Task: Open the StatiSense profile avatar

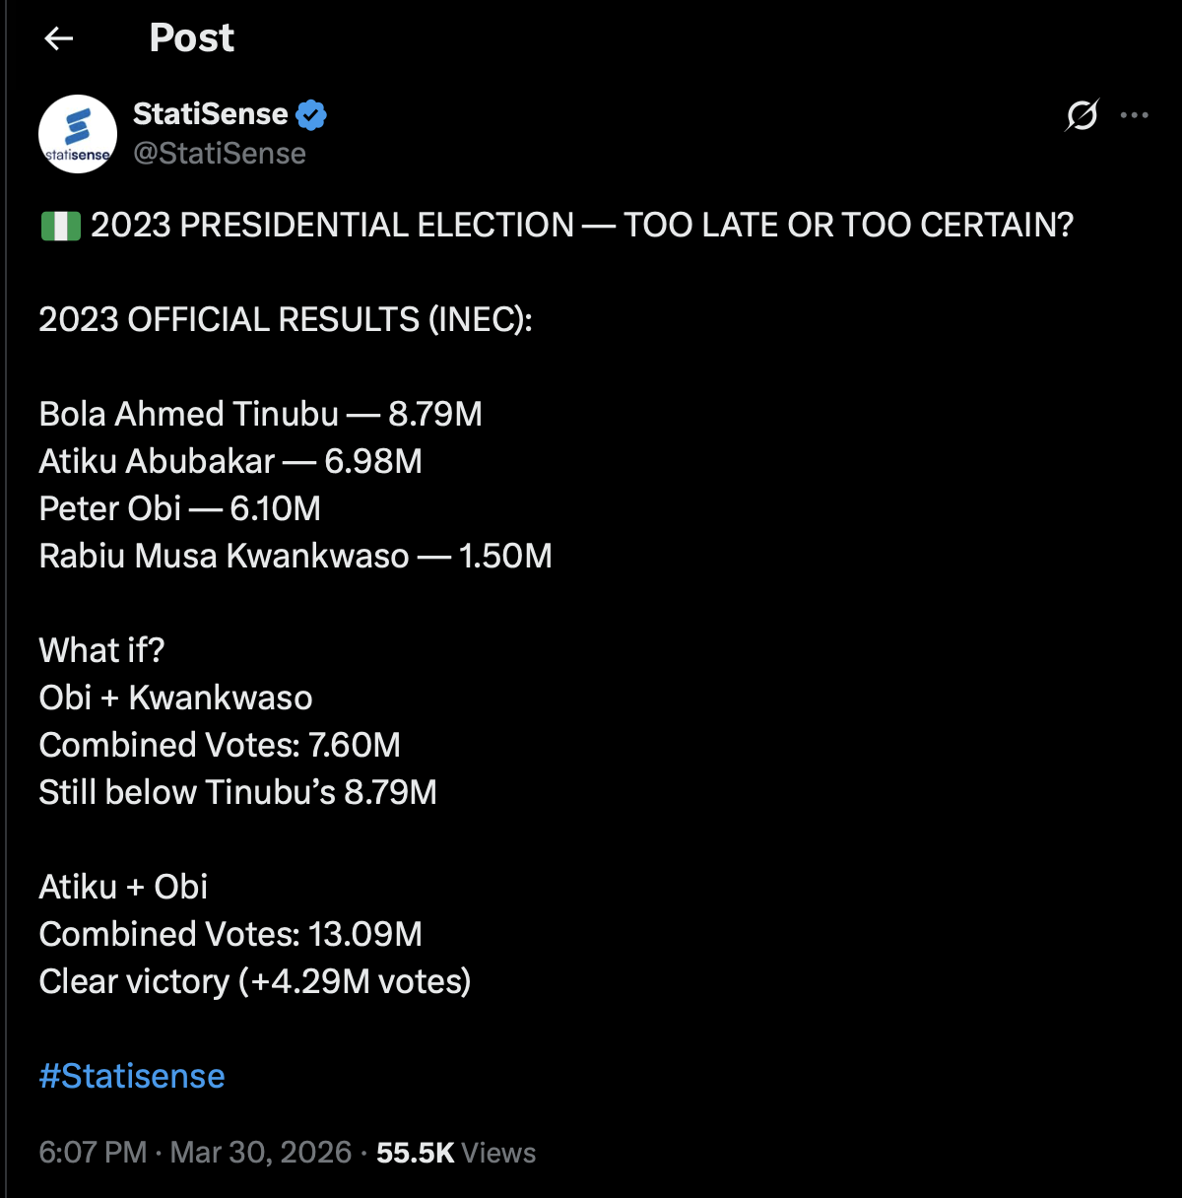Action: point(78,134)
